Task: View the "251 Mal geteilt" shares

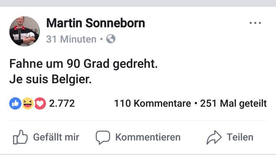Action: tap(233, 103)
